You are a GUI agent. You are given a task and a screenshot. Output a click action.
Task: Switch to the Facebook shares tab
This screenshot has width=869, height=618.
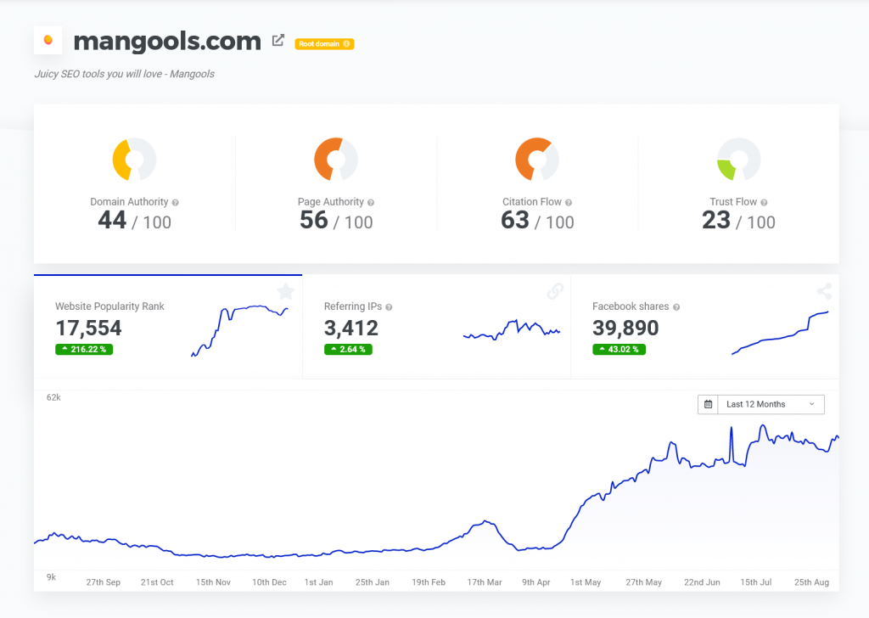point(704,327)
